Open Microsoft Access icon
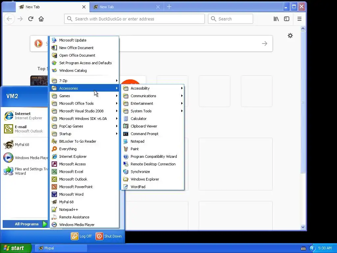 click(54, 164)
